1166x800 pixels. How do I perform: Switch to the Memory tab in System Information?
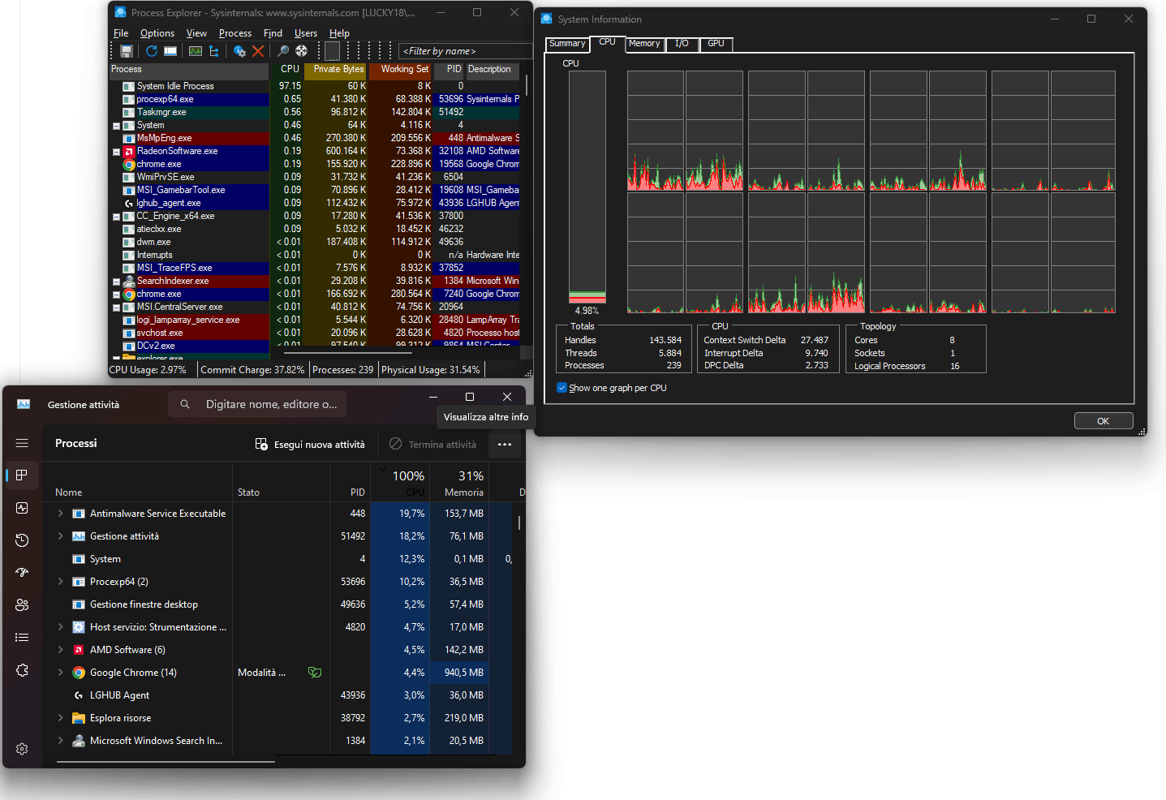(644, 44)
